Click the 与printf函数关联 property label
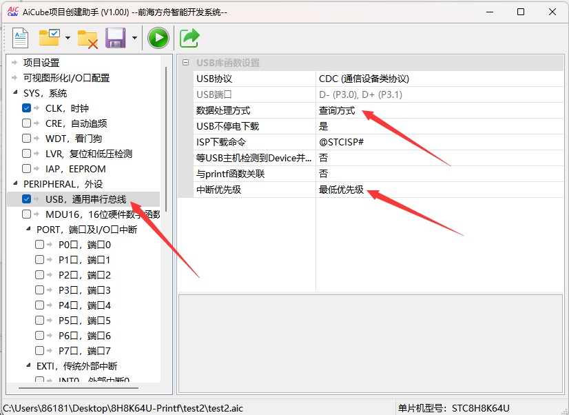The width and height of the screenshot is (569, 415). point(231,174)
